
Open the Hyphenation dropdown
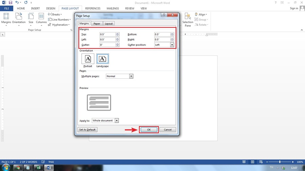pos(59,25)
